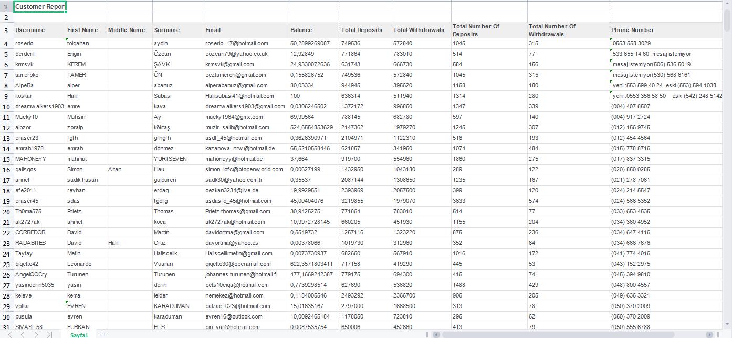The height and width of the screenshot is (338, 732).
Task: Select the deposits count cell 3633
Action: pos(489,201)
